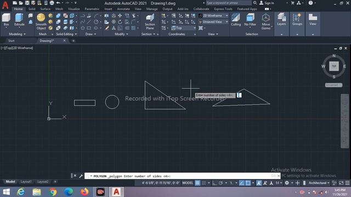
Task: Click the Undo arrow icon
Action: 58,3
